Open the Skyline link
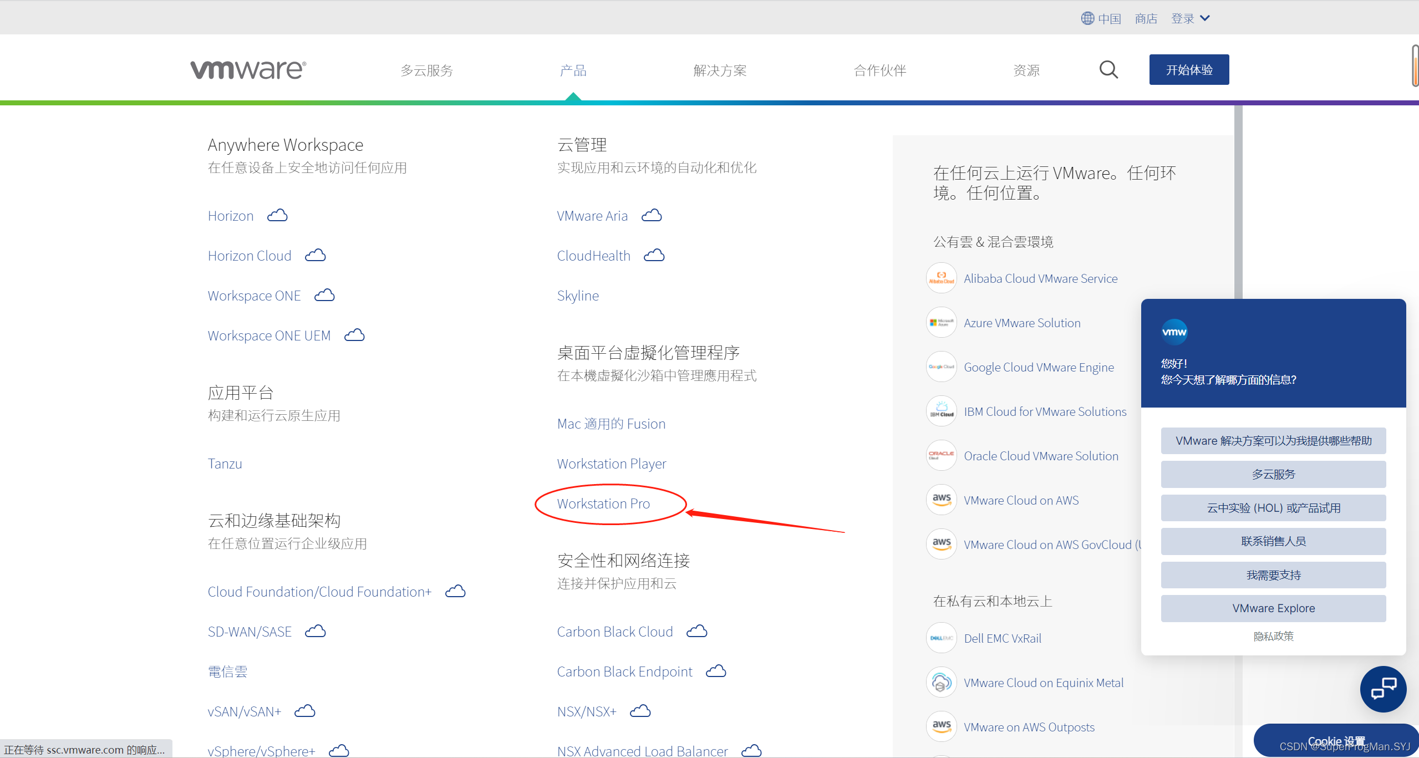Screen dimensions: 1419x758 pyautogui.click(x=578, y=296)
